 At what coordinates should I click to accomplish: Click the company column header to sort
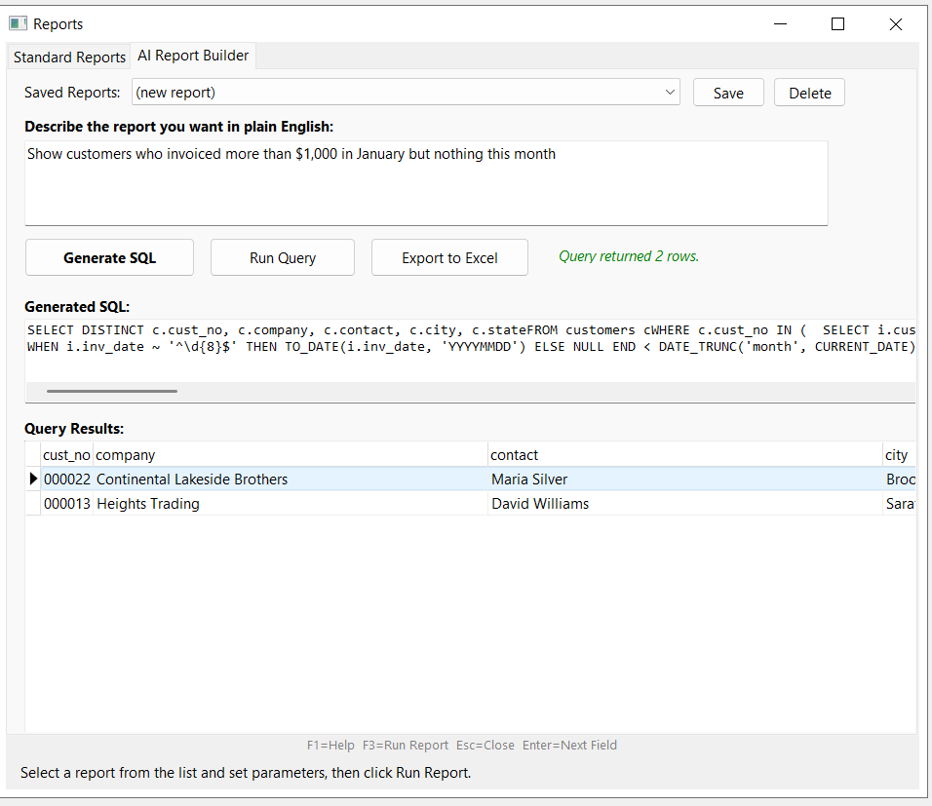[x=124, y=454]
